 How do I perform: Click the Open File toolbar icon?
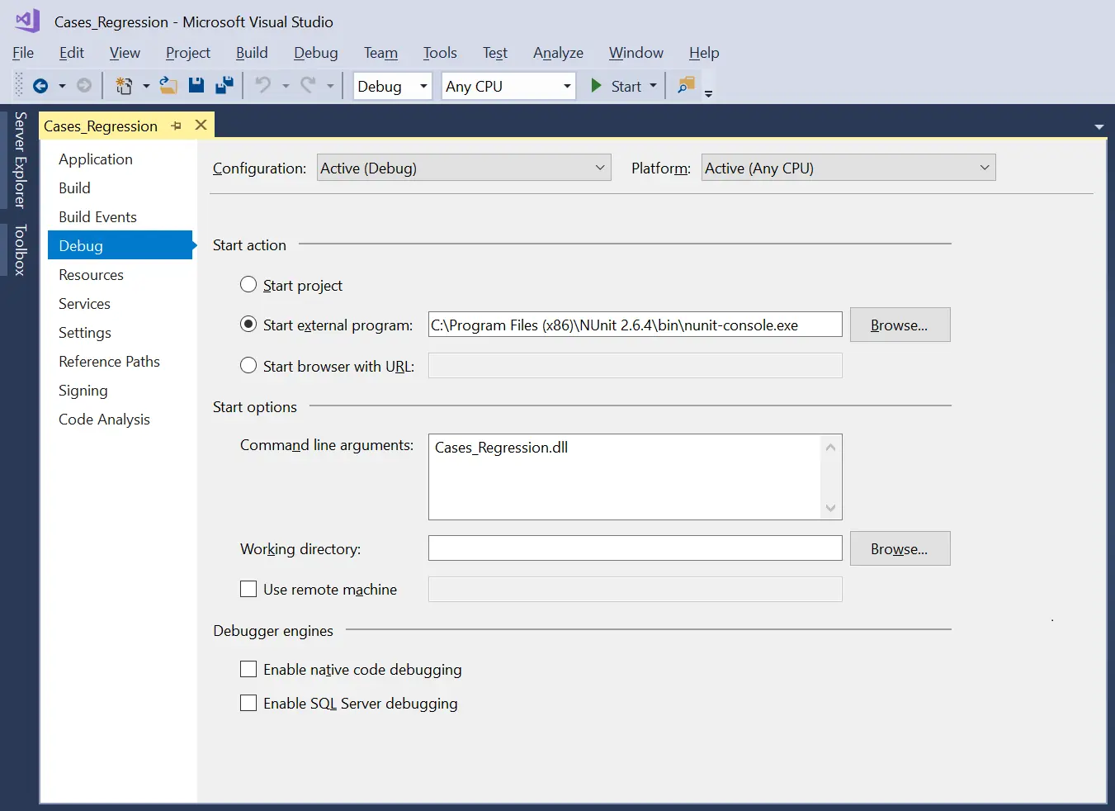click(168, 85)
